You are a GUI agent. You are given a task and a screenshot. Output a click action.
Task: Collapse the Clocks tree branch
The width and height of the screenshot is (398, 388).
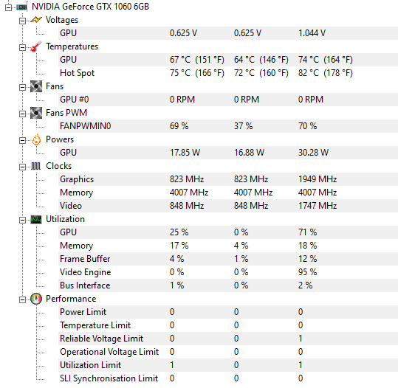point(22,167)
